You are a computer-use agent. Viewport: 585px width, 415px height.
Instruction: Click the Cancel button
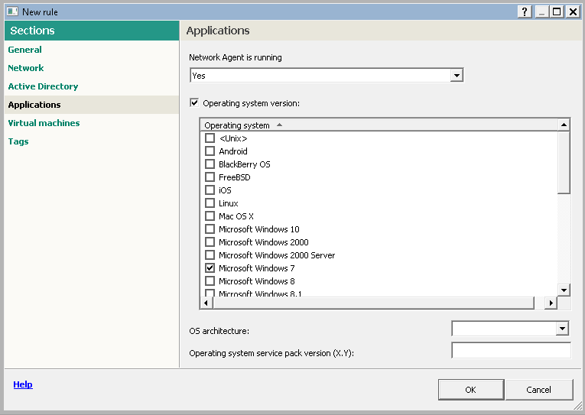[x=539, y=390]
